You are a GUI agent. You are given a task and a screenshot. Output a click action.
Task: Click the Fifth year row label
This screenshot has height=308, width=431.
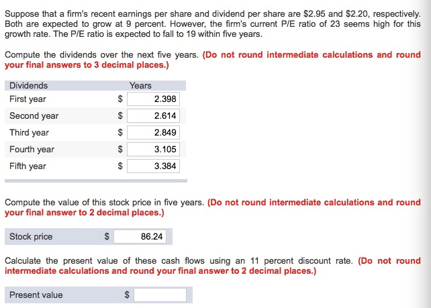pyautogui.click(x=28, y=166)
